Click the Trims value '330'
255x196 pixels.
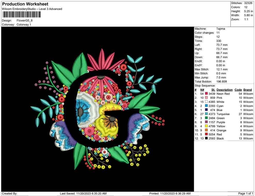(x=219, y=41)
